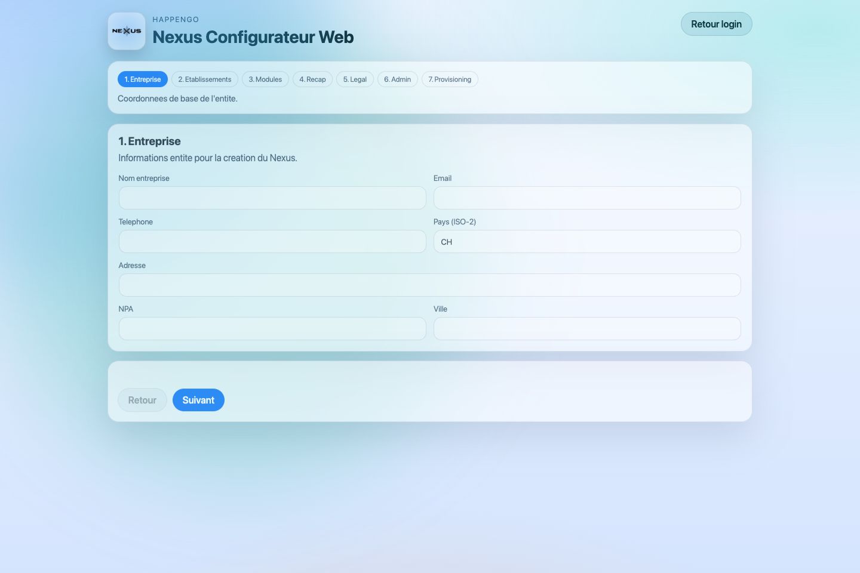This screenshot has width=860, height=573.
Task: Click the Adresse input field
Action: [430, 285]
